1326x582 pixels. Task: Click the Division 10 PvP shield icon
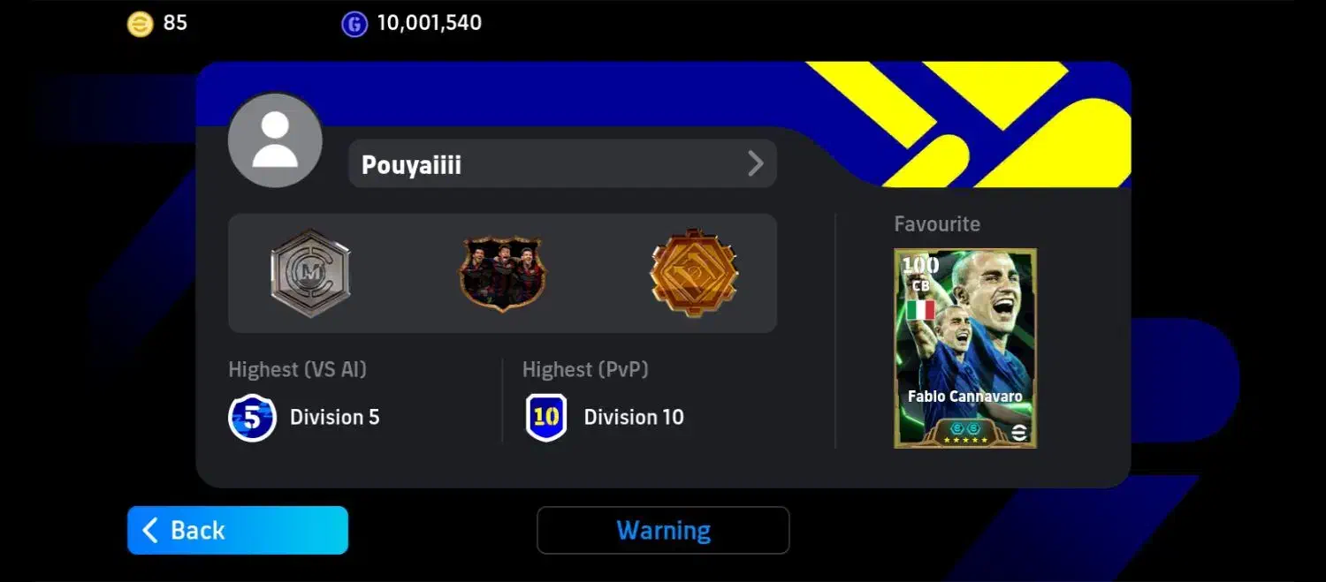pos(546,418)
